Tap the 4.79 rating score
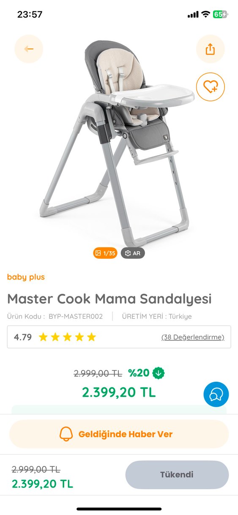Viewport: 238px width, 515px height. pos(23,337)
